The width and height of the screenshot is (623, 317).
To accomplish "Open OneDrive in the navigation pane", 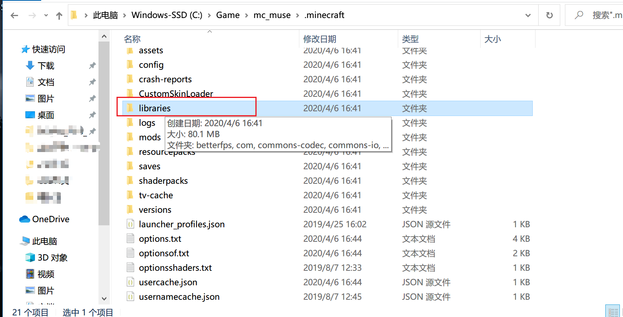I will click(51, 219).
